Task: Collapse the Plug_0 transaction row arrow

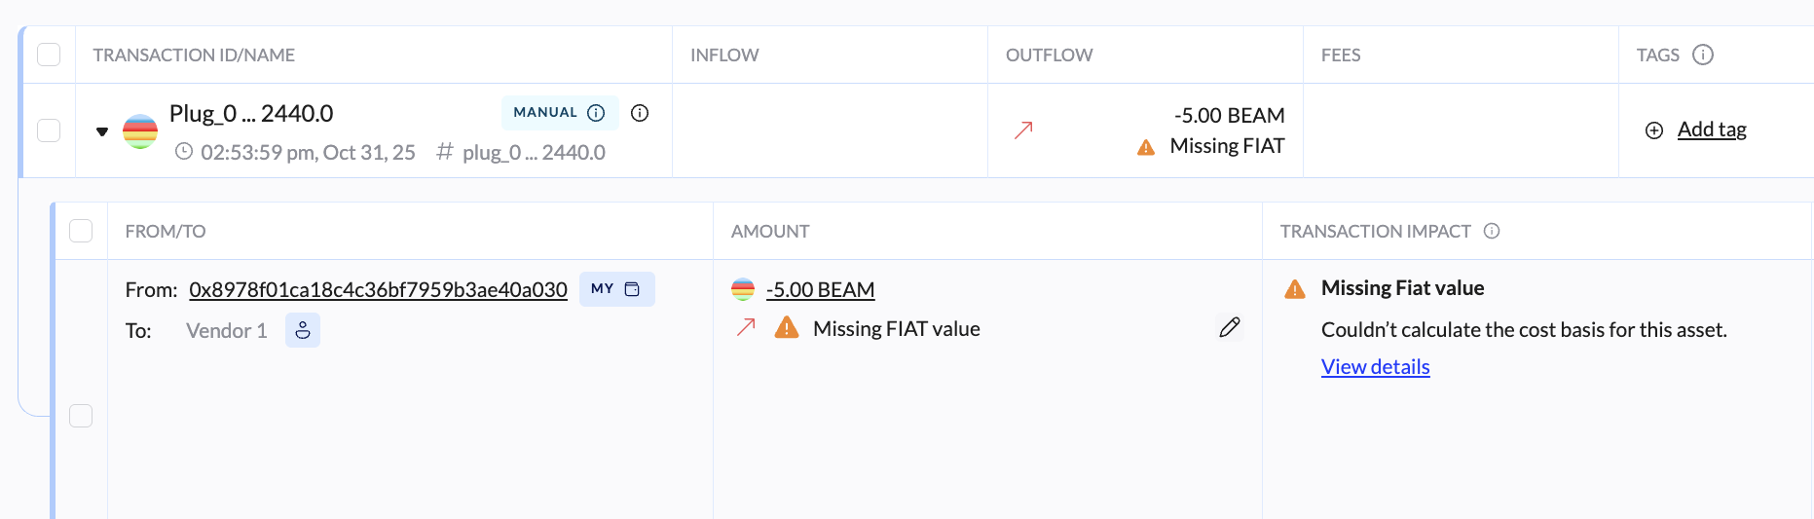Action: tap(102, 131)
